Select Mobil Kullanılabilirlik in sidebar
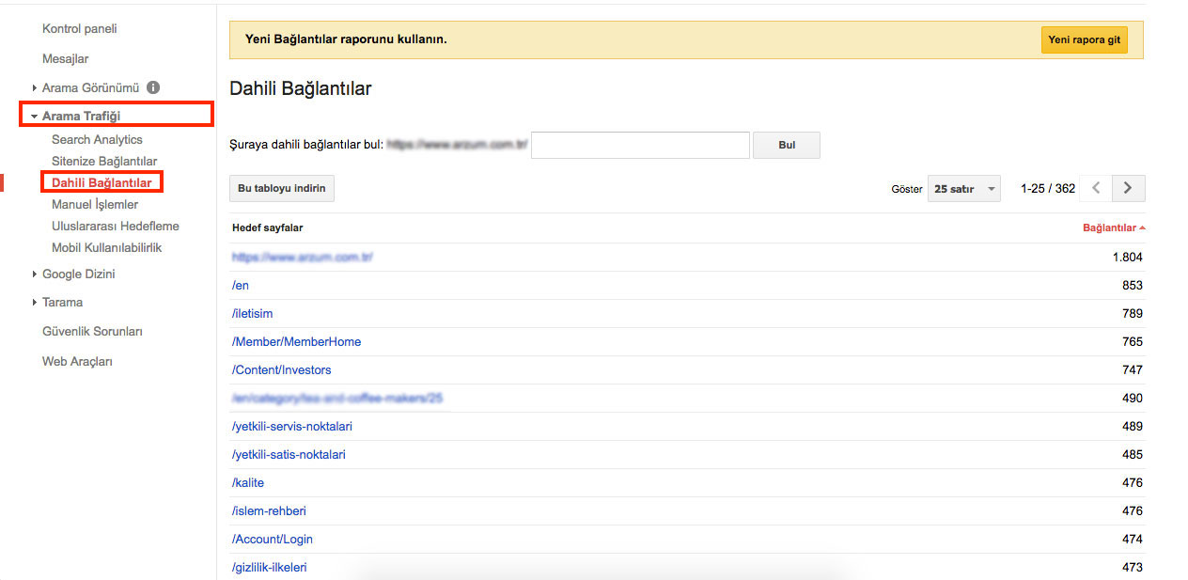Viewport: 1188px width, 580px height. [106, 248]
